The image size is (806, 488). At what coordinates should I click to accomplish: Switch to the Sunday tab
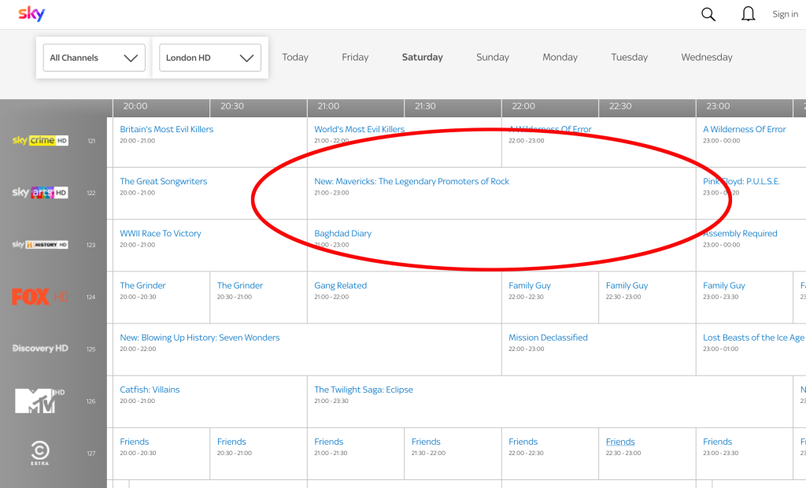pos(493,57)
